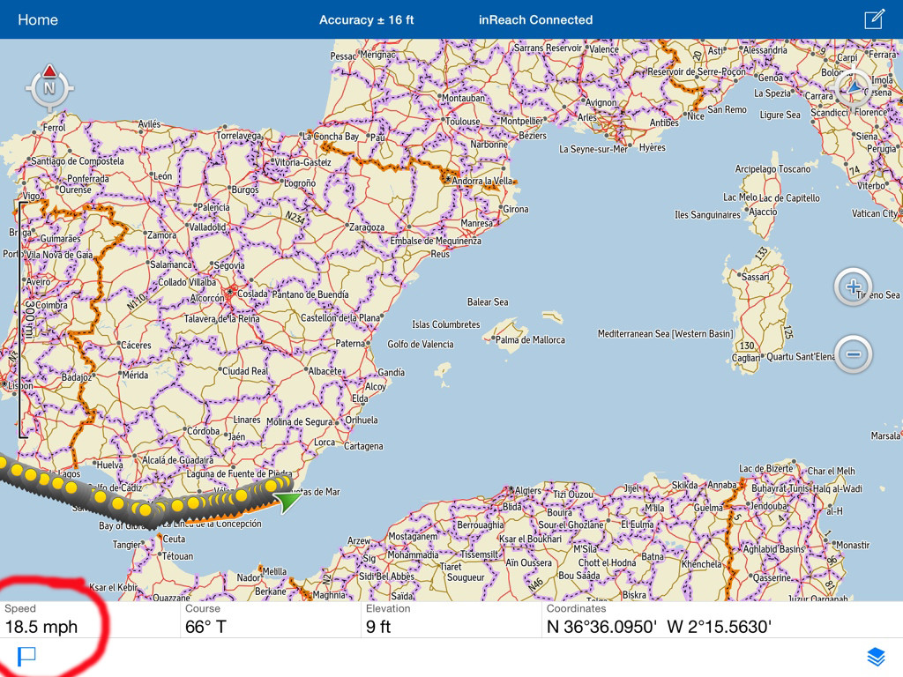Go back to Home
The width and height of the screenshot is (903, 677).
38,19
